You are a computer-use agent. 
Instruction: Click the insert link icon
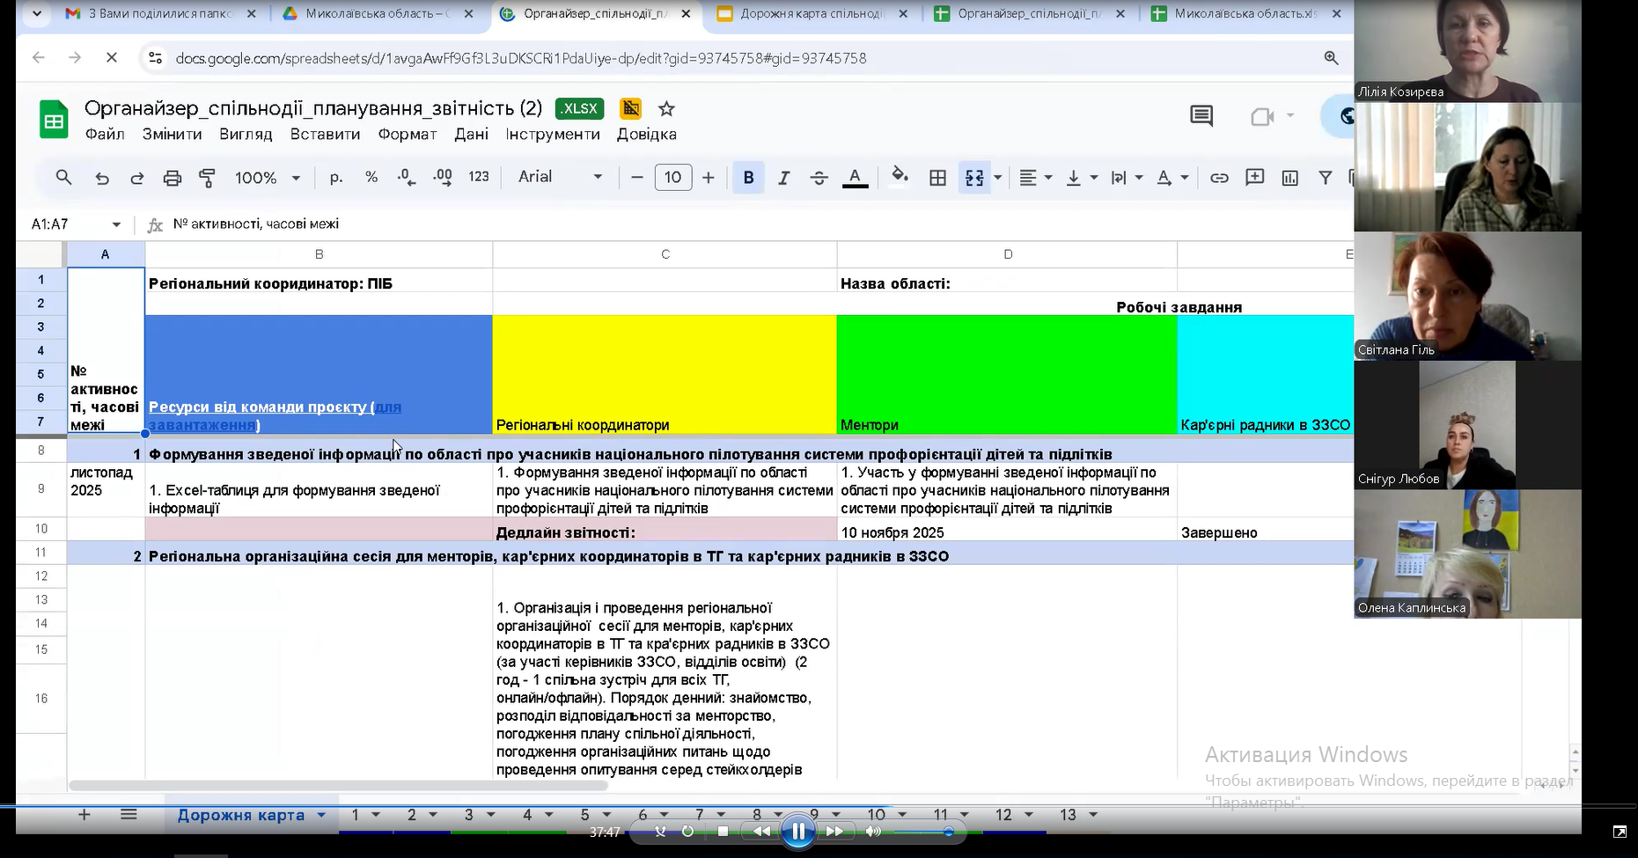1219,178
